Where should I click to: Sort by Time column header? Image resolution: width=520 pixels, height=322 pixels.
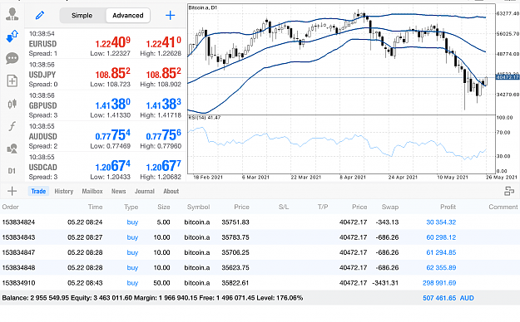[x=95, y=207]
